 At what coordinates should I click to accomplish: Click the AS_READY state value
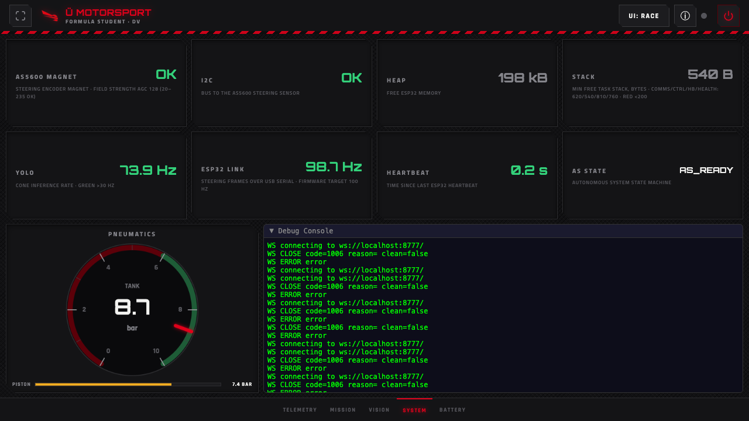tap(706, 170)
